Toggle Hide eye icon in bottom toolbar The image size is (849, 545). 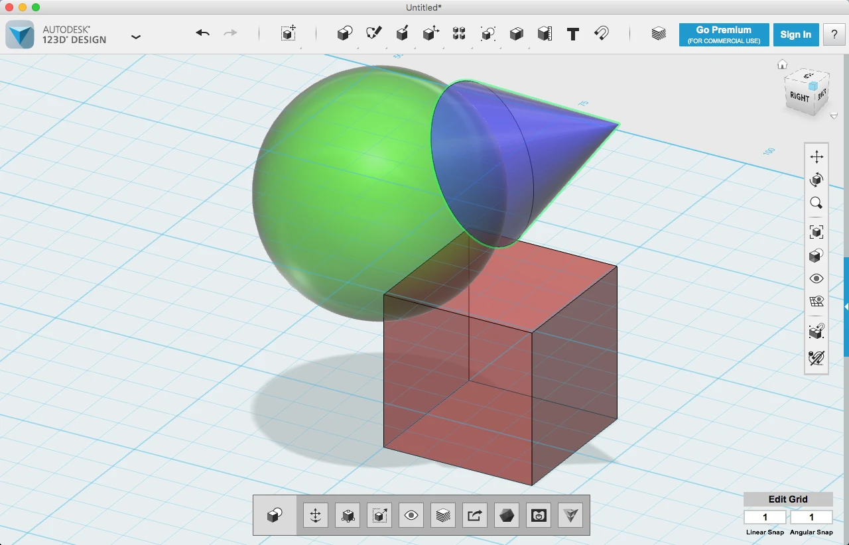click(x=411, y=515)
